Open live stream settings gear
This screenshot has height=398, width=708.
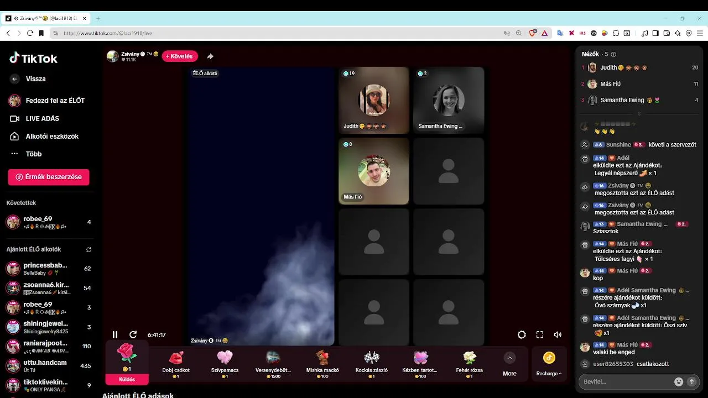(x=522, y=334)
